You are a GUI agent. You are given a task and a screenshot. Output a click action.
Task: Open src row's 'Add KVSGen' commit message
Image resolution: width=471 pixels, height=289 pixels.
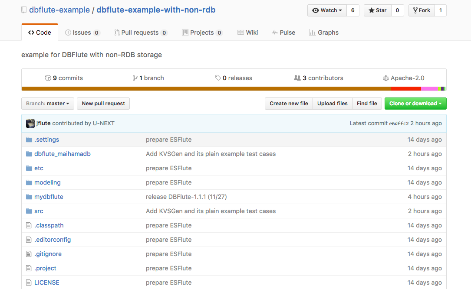(211, 211)
